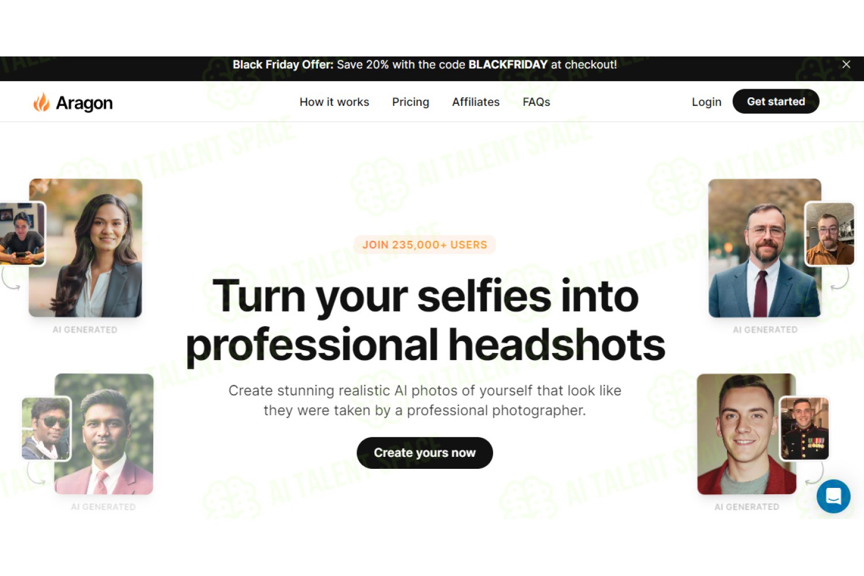Open the chat support bubble icon
This screenshot has height=576, width=864.
(x=833, y=496)
